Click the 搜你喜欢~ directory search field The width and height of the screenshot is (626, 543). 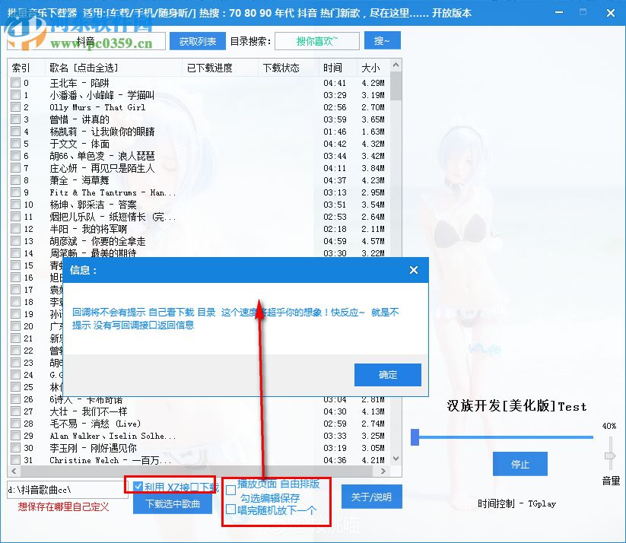point(316,40)
